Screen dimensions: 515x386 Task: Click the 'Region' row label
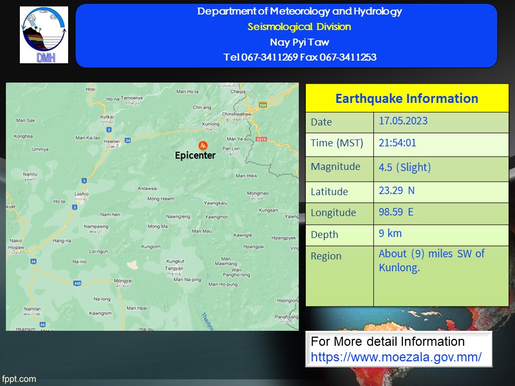326,256
